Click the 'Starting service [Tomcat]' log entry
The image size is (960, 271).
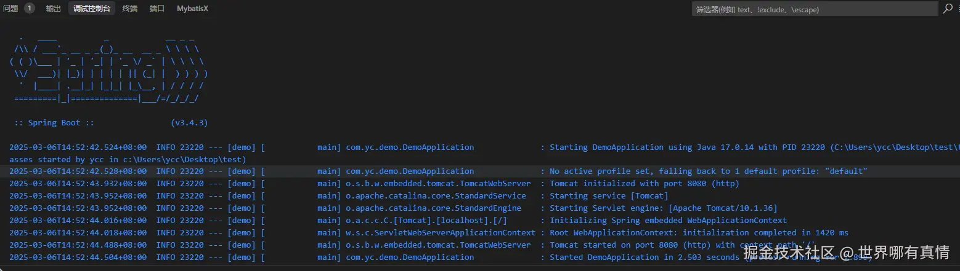click(609, 195)
